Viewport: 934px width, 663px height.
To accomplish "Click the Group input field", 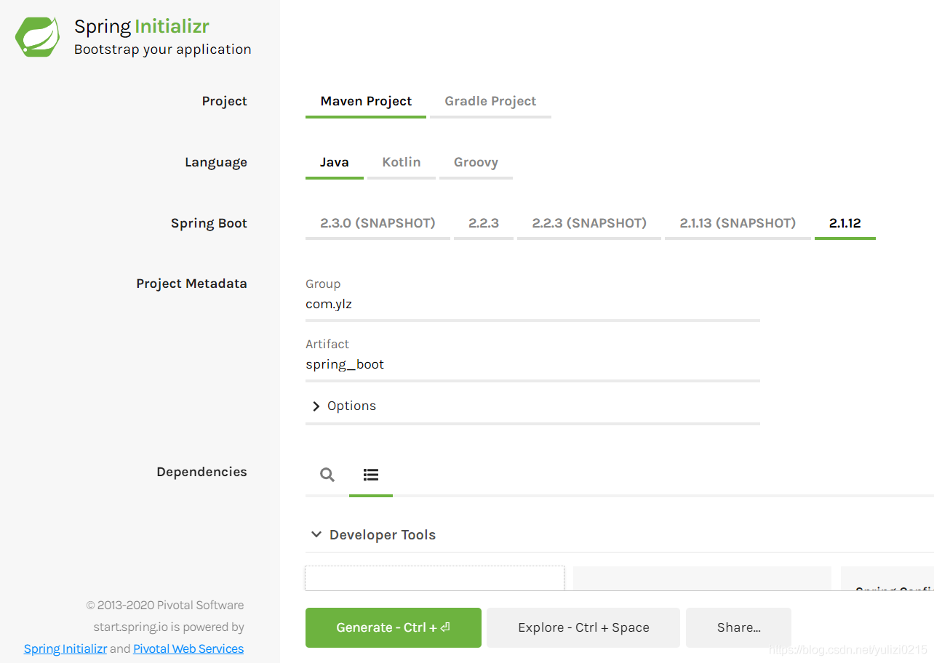I will pos(532,305).
